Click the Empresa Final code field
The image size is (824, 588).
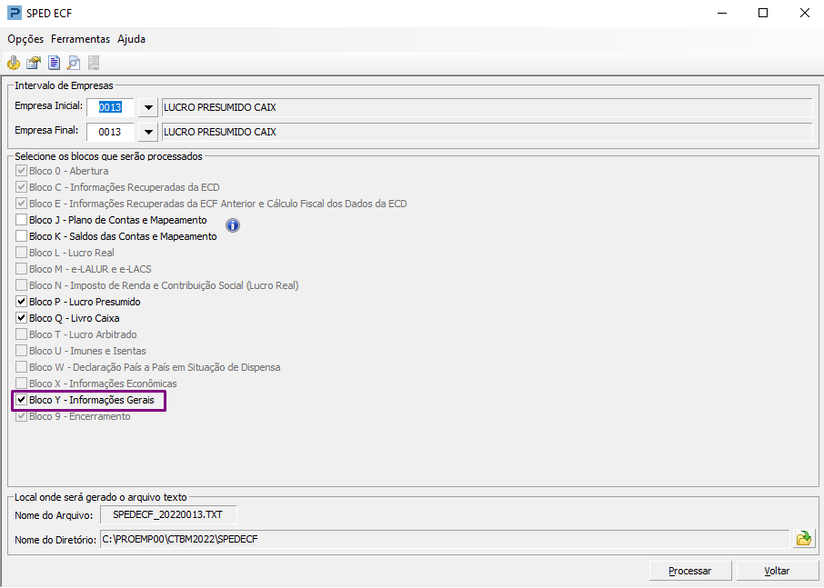pyautogui.click(x=110, y=133)
